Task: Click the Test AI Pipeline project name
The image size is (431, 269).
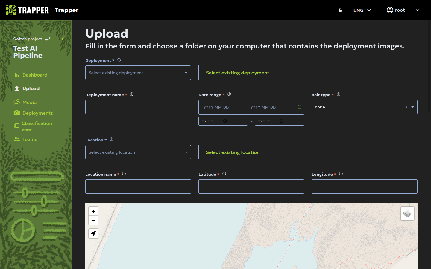Action: (x=28, y=52)
